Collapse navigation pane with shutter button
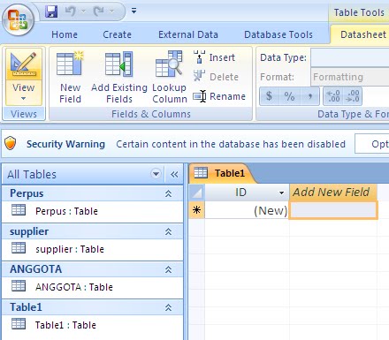 click(174, 174)
